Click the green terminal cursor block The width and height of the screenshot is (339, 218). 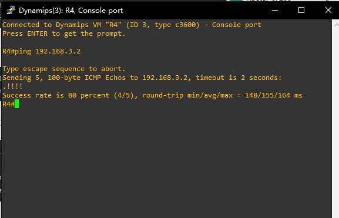[16, 104]
